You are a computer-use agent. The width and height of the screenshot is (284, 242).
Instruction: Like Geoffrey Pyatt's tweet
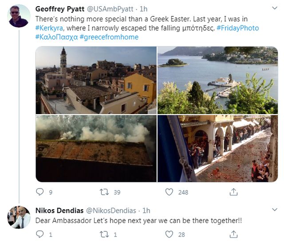coord(169,192)
